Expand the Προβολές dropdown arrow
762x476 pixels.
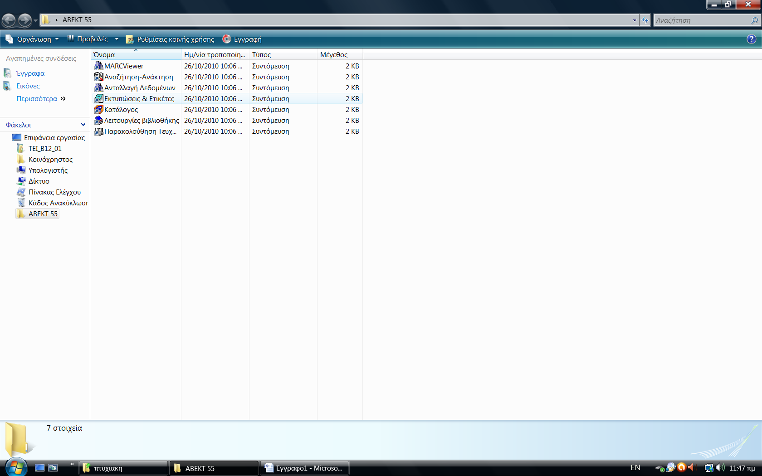[x=117, y=39]
